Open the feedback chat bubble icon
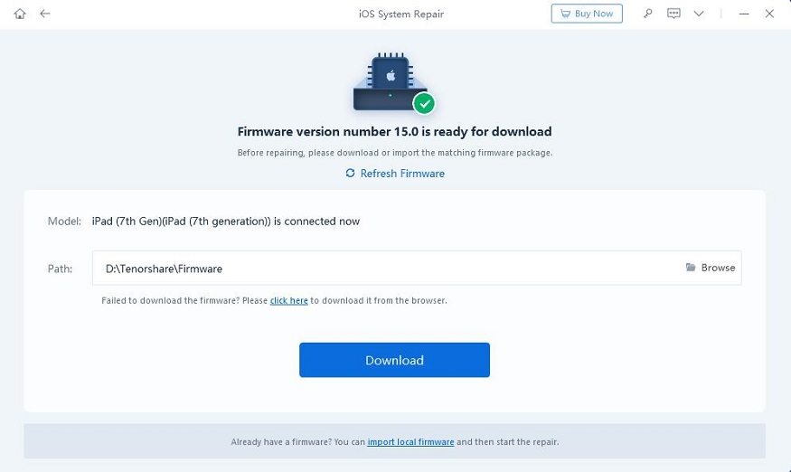 tap(673, 14)
